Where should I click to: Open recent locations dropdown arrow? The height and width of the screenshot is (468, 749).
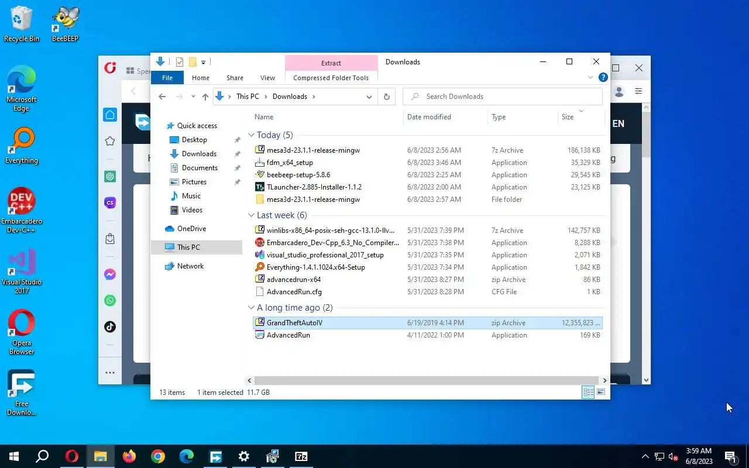point(193,97)
